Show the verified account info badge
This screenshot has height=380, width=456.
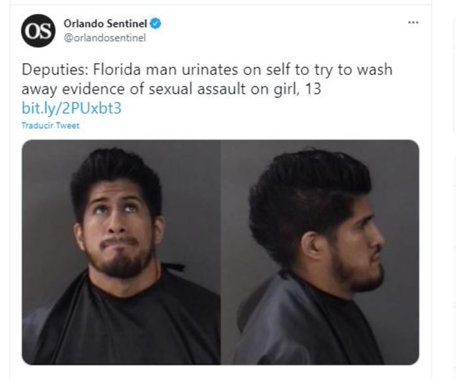155,23
